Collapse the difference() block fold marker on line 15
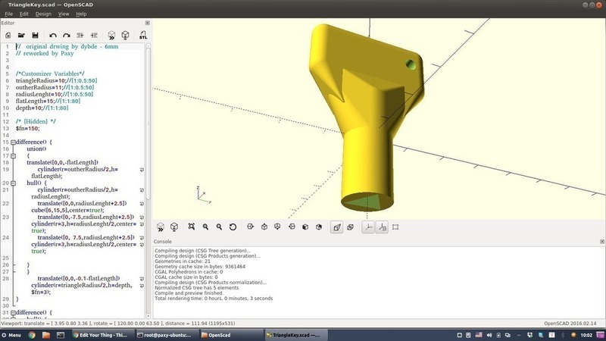This screenshot has height=341, width=606. [12, 142]
